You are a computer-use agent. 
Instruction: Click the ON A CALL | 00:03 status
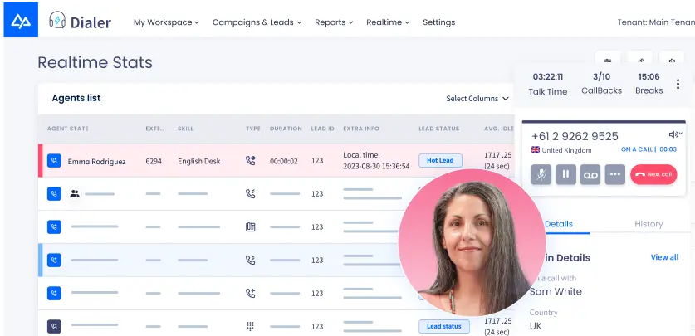coord(649,149)
